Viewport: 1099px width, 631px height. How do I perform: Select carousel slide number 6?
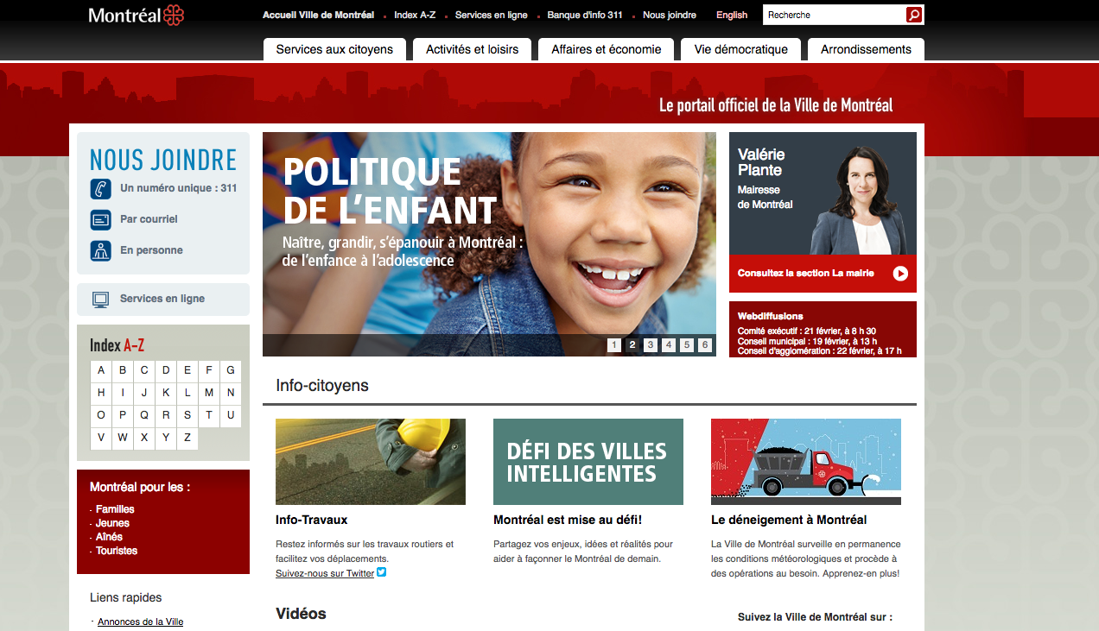click(x=705, y=345)
